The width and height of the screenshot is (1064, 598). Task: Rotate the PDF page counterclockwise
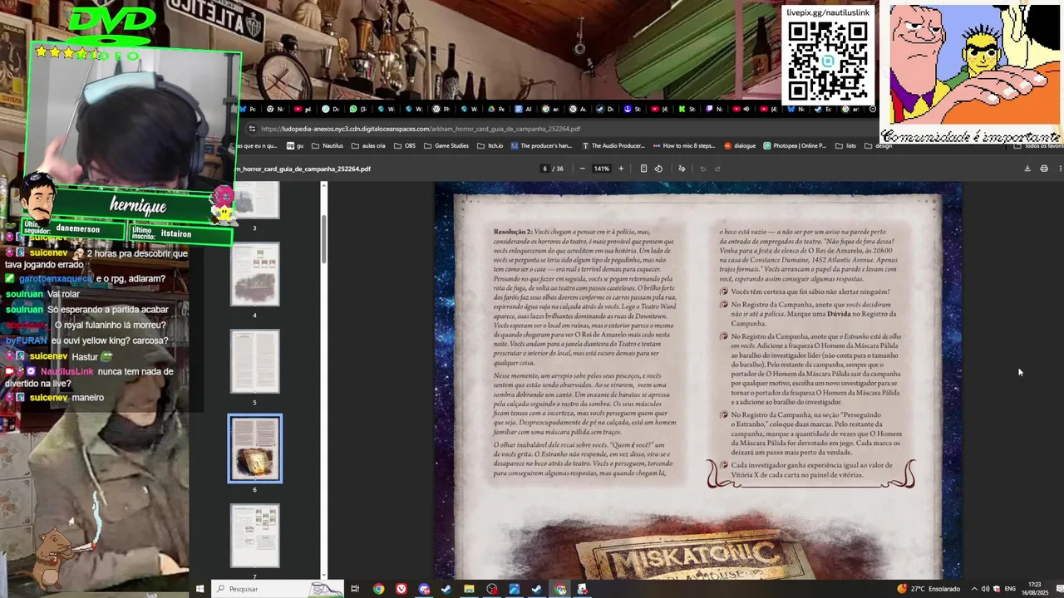point(658,169)
